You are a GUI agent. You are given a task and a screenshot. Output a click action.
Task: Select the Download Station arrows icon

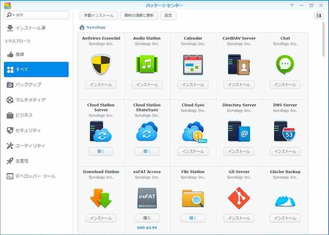101,198
